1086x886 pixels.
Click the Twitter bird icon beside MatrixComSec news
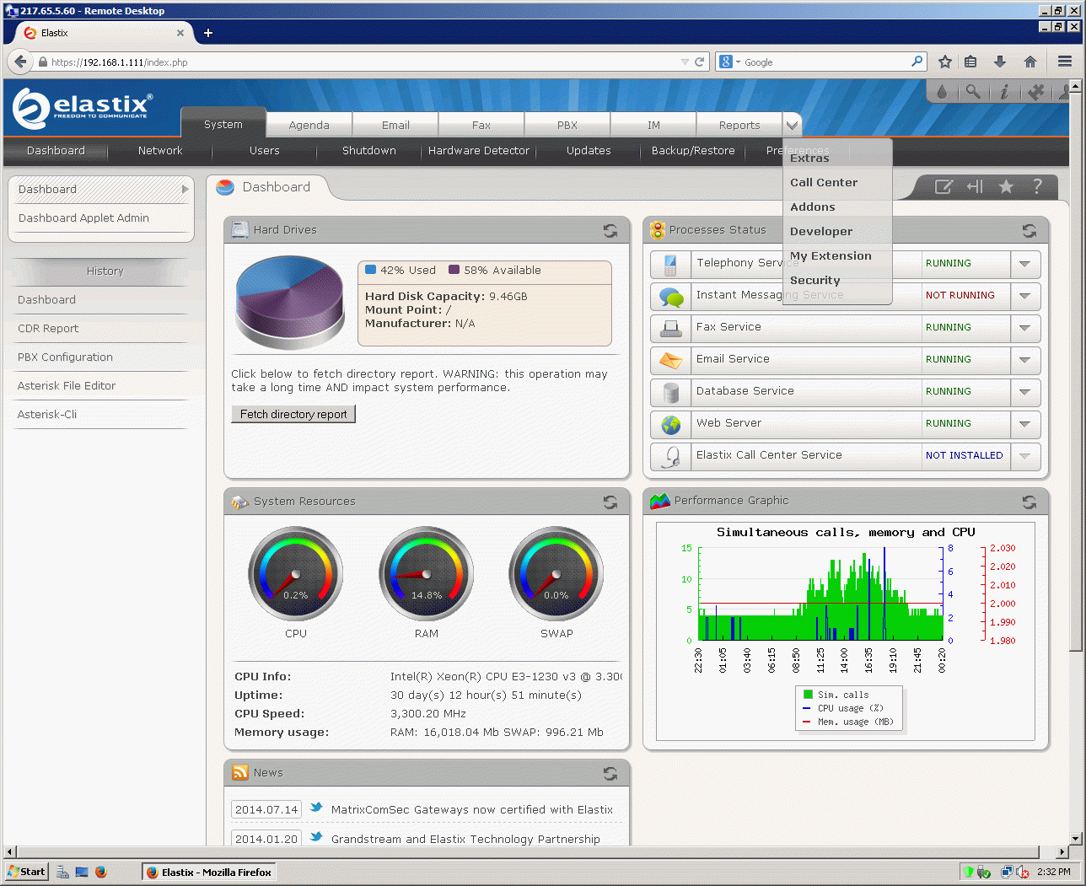point(316,808)
